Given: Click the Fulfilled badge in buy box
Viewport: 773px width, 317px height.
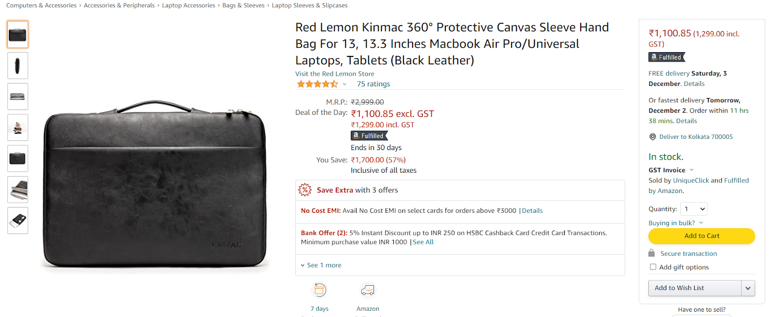Looking at the screenshot, I should tap(667, 57).
